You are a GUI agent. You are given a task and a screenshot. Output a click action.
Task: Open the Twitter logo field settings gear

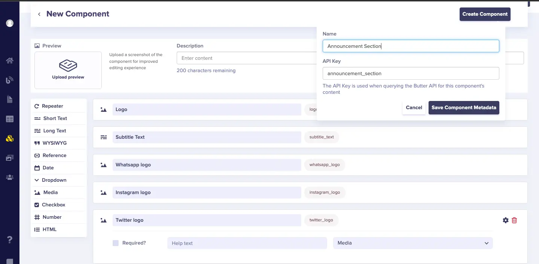(x=506, y=220)
